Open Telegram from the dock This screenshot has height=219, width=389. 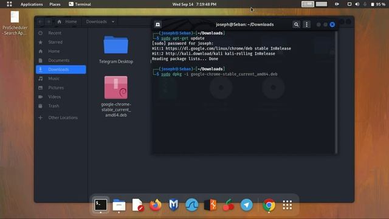click(x=246, y=205)
